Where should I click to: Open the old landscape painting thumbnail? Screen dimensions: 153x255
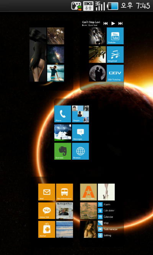[x=88, y=211]
